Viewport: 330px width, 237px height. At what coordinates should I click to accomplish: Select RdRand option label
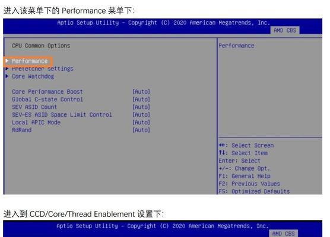pos(22,130)
